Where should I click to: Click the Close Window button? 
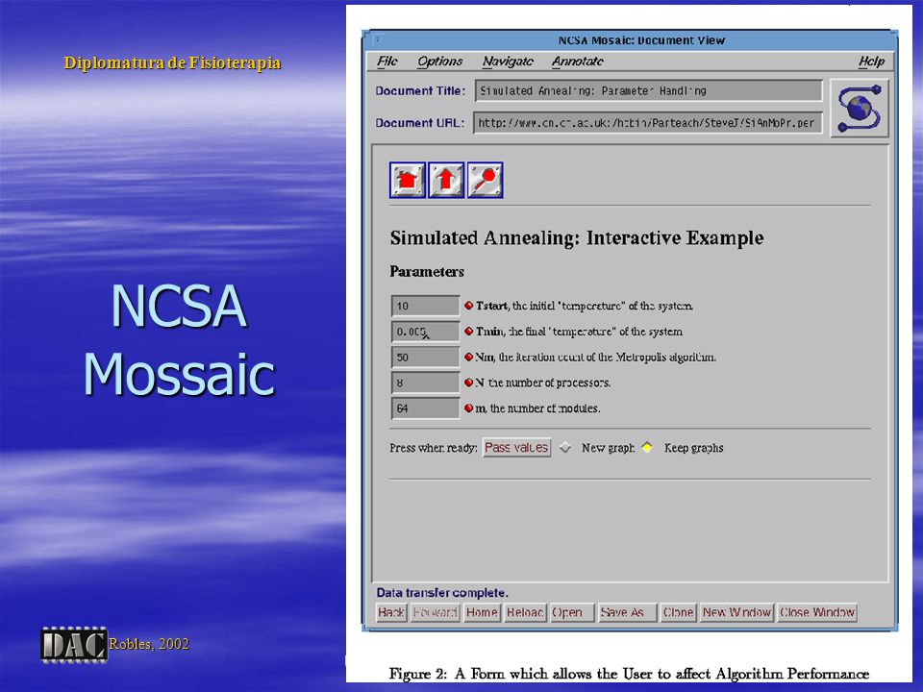pyautogui.click(x=817, y=612)
